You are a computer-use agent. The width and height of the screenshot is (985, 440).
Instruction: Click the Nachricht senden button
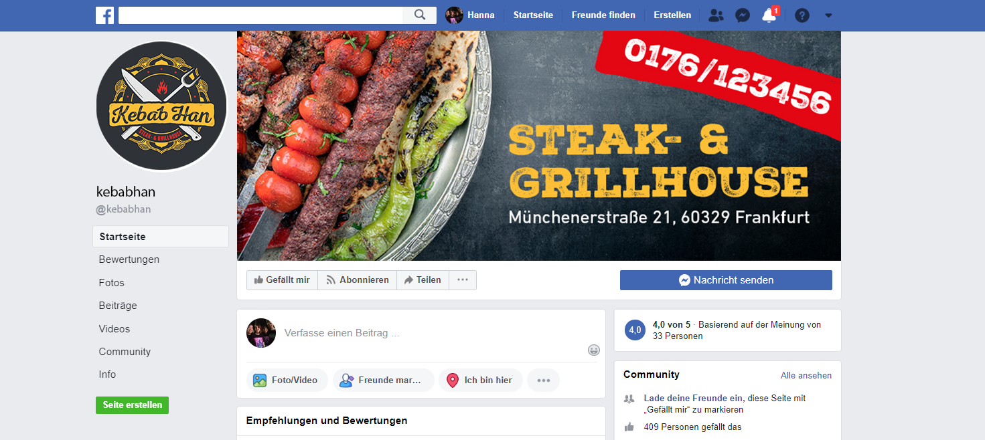[x=726, y=280]
